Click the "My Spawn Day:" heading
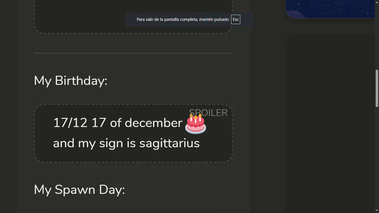 tap(79, 189)
